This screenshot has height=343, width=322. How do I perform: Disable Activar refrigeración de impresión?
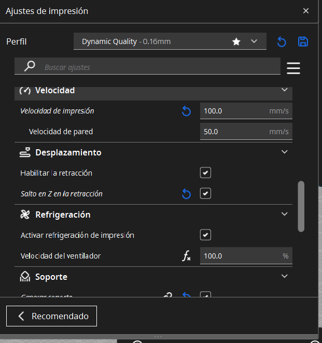tap(205, 235)
